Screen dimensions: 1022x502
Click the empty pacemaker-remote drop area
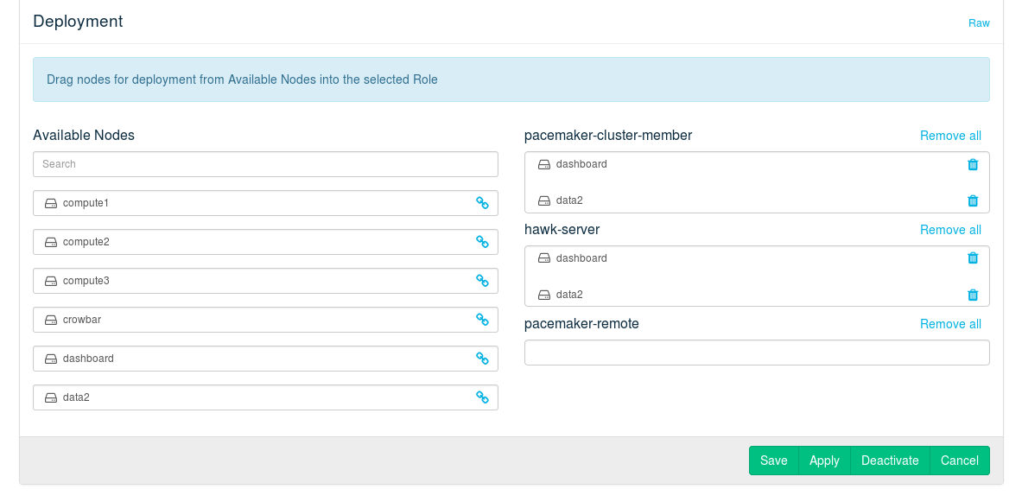click(x=757, y=353)
